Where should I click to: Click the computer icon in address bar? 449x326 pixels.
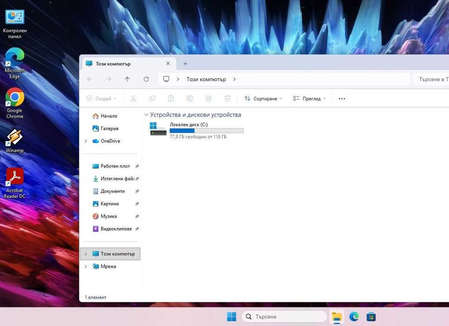click(166, 79)
